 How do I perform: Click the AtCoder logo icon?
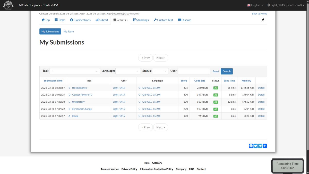[x=8, y=5]
